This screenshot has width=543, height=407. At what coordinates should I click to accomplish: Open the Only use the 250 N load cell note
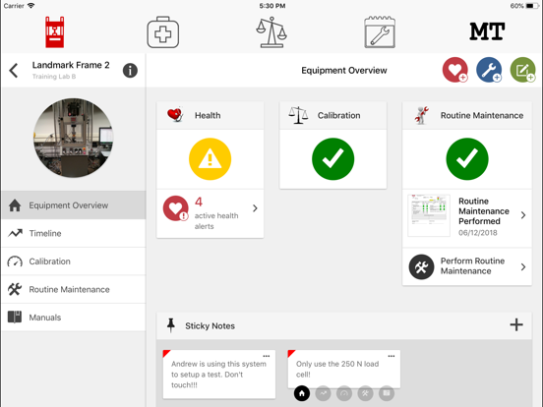click(x=344, y=369)
